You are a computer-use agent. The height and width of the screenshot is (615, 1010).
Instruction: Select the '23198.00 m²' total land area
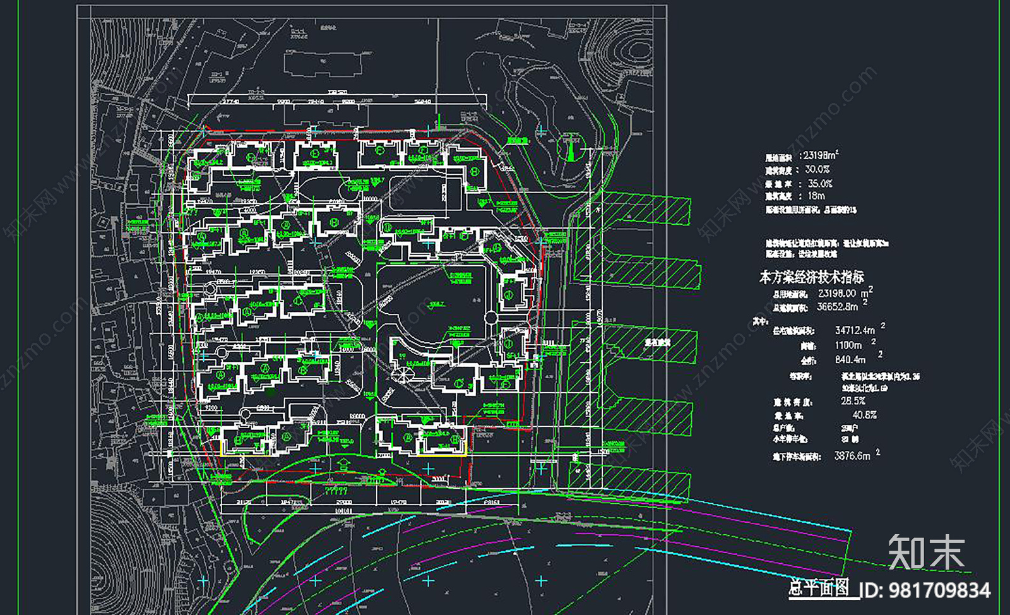[x=845, y=293]
